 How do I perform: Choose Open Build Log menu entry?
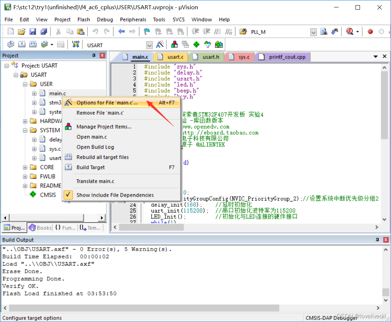point(121,147)
